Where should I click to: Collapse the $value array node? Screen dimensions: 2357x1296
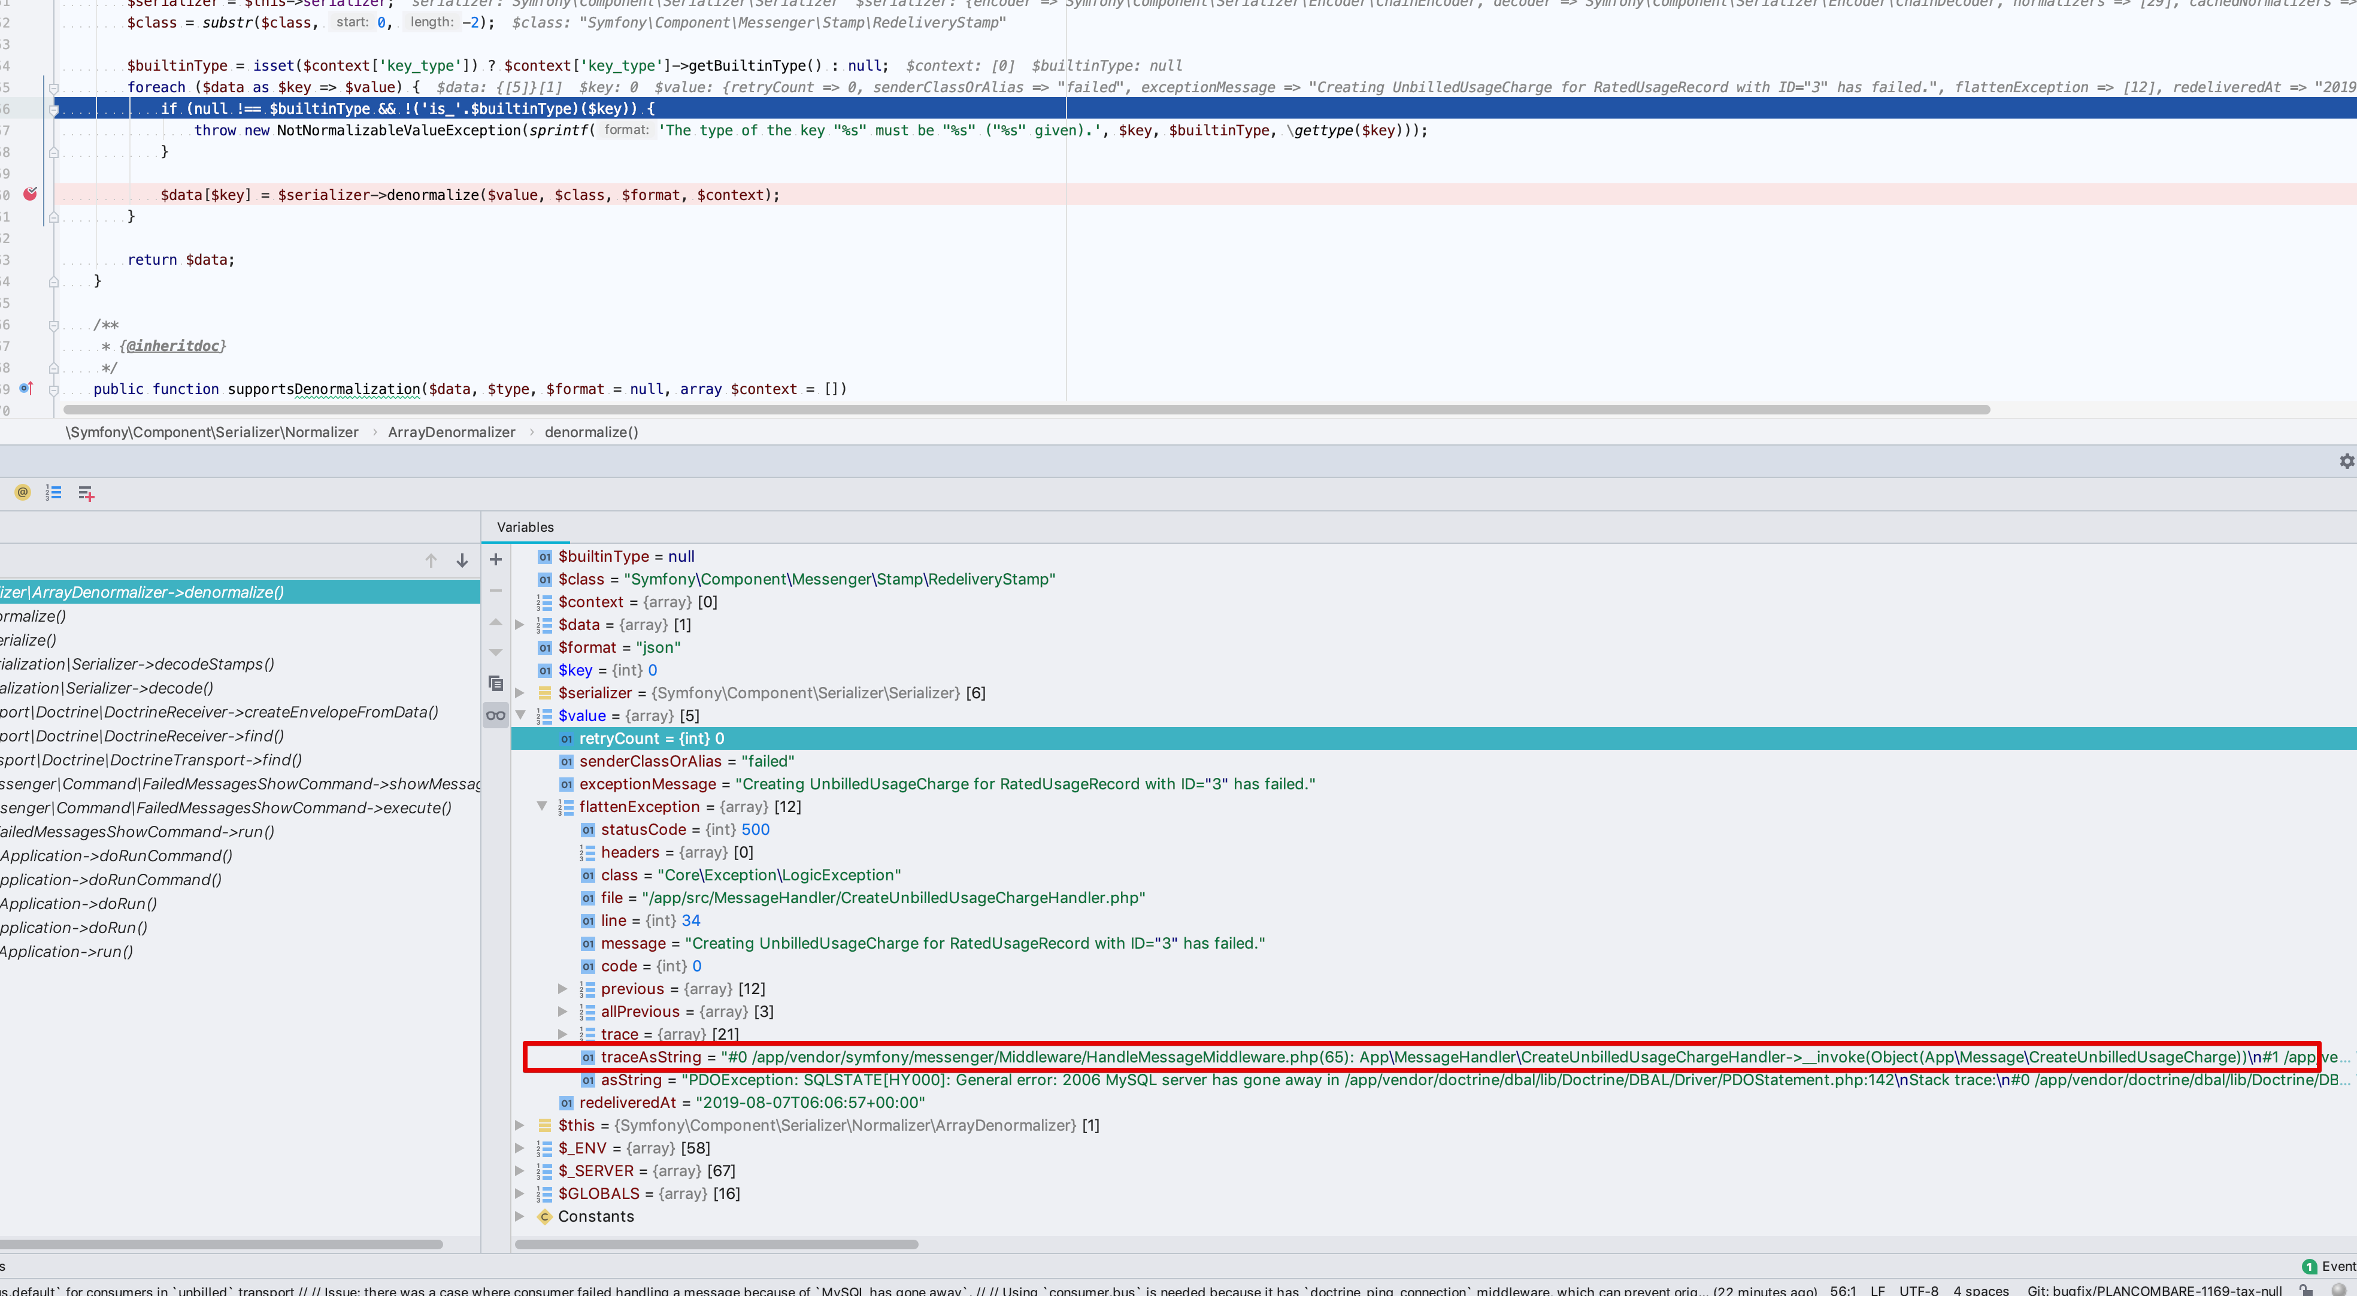pos(520,715)
